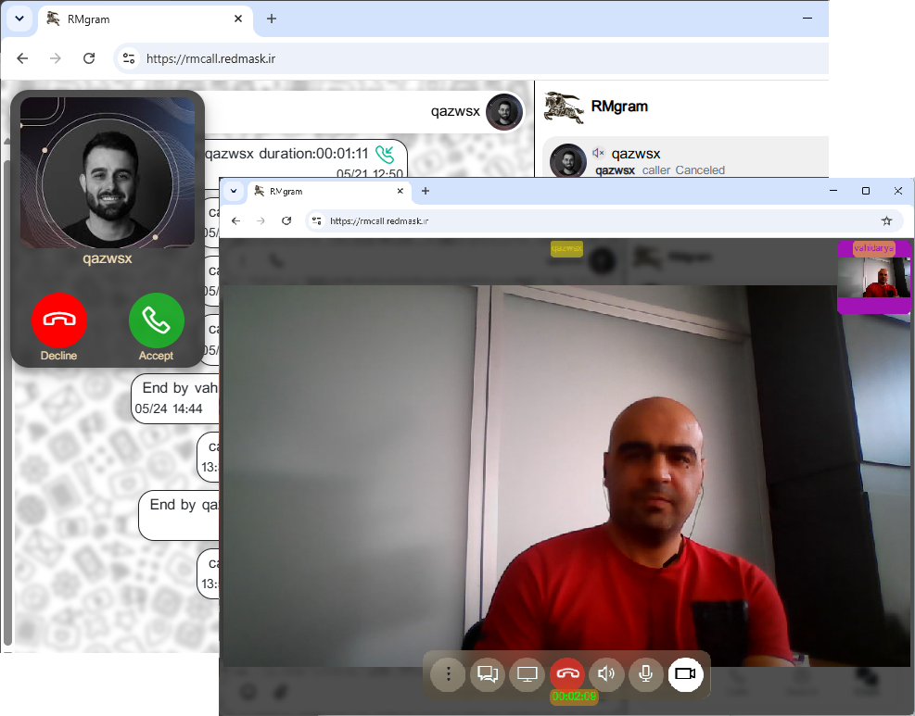915x716 pixels.
Task: Open new tab in back browser window
Action: (x=272, y=19)
